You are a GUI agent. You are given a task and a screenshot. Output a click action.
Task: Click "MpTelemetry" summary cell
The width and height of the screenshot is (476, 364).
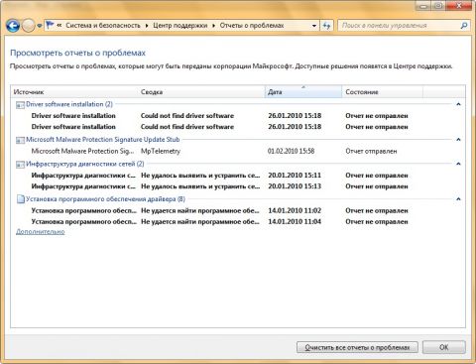(161, 151)
